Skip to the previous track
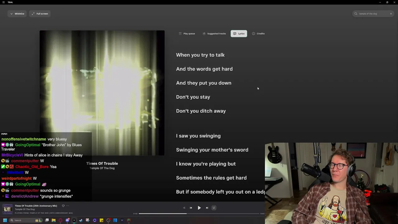 pos(191,208)
